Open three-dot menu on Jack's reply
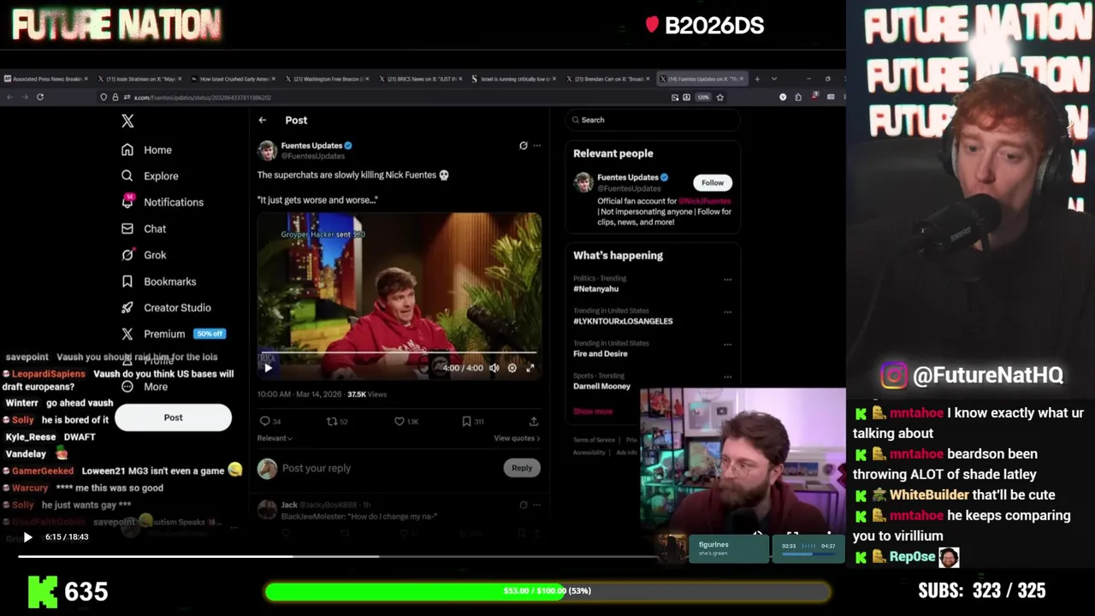The height and width of the screenshot is (616, 1095). [x=537, y=505]
